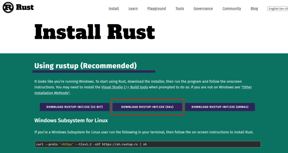Image resolution: width=288 pixels, height=153 pixels.
Task: Click the Rust wordmark in header
Action: coord(25,7)
